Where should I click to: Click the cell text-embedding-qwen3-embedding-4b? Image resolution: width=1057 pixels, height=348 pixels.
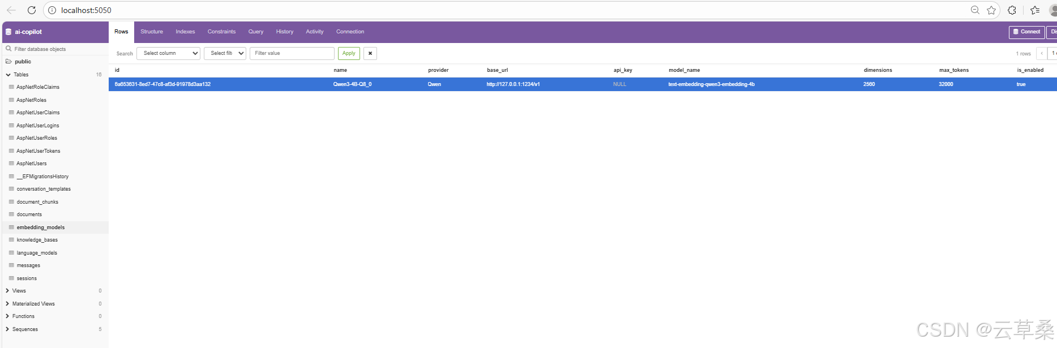pos(711,84)
